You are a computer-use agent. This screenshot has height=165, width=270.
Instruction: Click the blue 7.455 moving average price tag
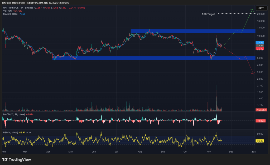259,42
